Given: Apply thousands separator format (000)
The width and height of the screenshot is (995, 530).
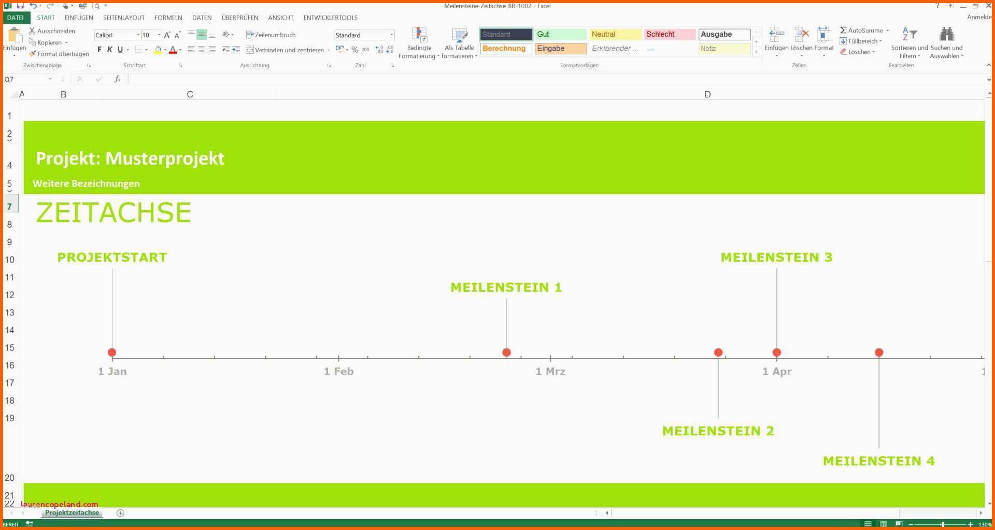Looking at the screenshot, I should click(x=365, y=50).
